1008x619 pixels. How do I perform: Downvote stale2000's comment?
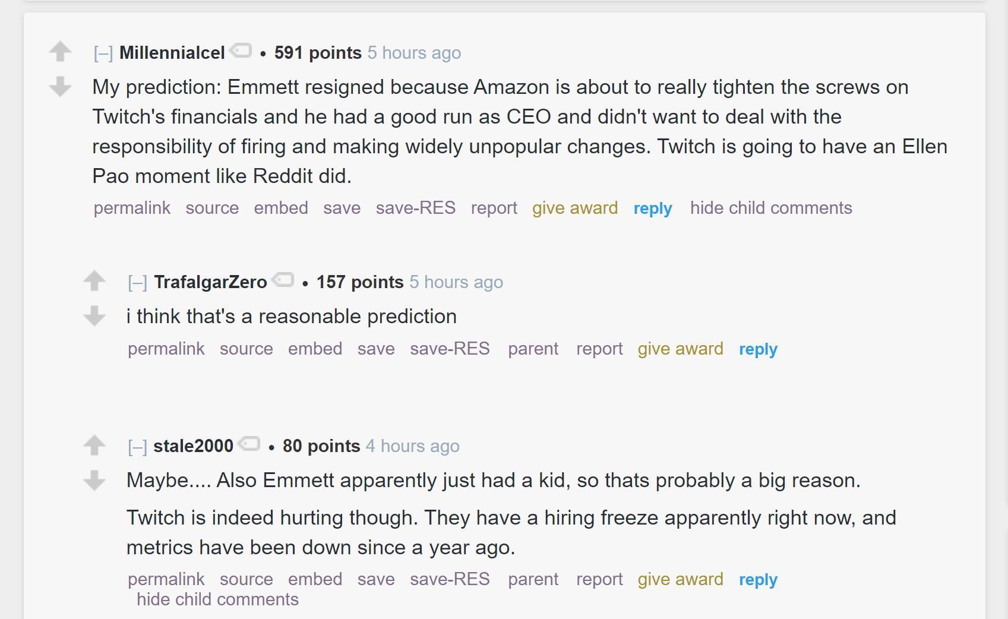click(x=94, y=480)
